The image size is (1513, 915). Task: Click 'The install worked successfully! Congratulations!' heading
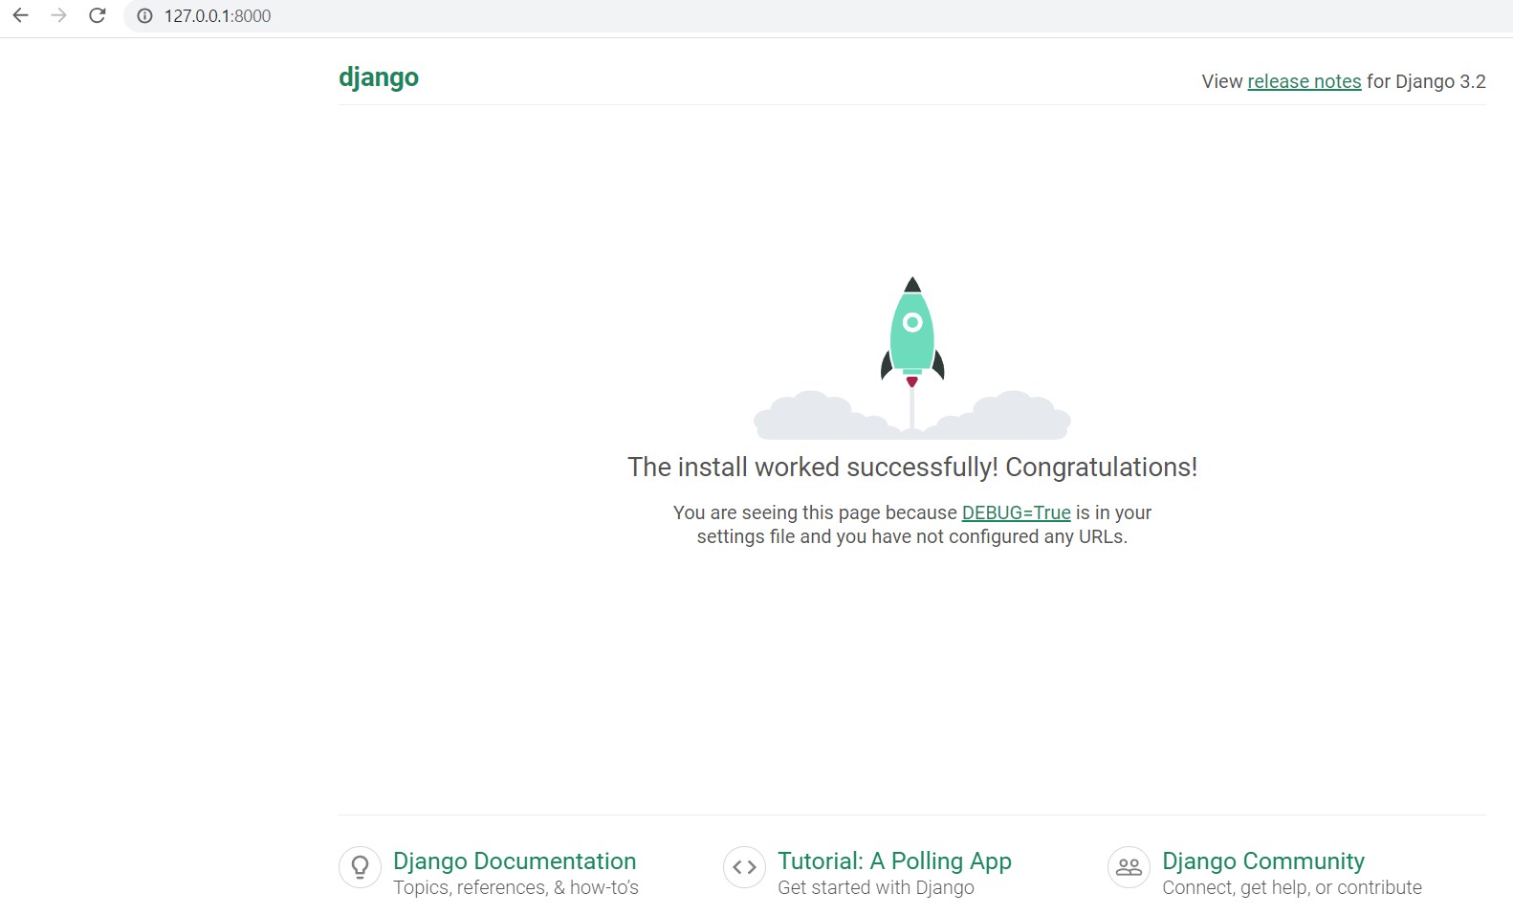(x=912, y=467)
